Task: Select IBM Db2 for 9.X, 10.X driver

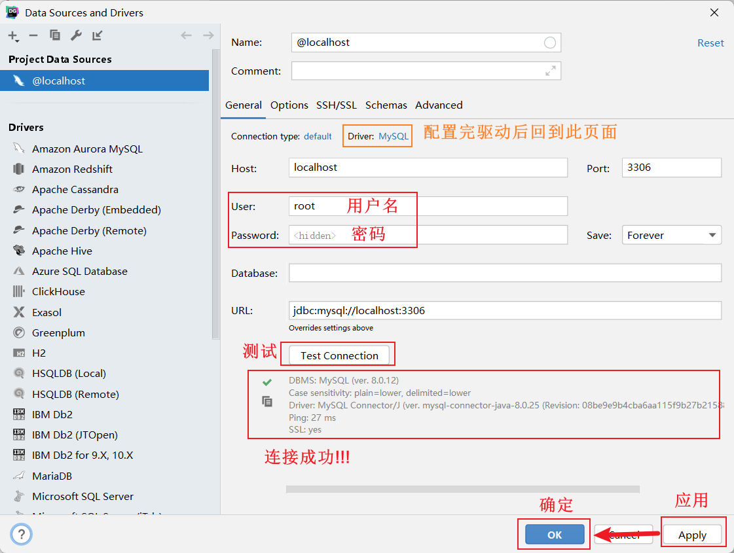Action: coord(83,455)
